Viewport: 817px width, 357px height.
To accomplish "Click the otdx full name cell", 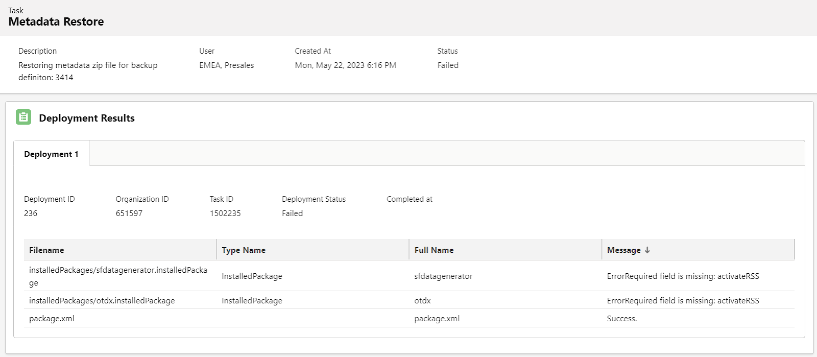I will click(x=423, y=301).
